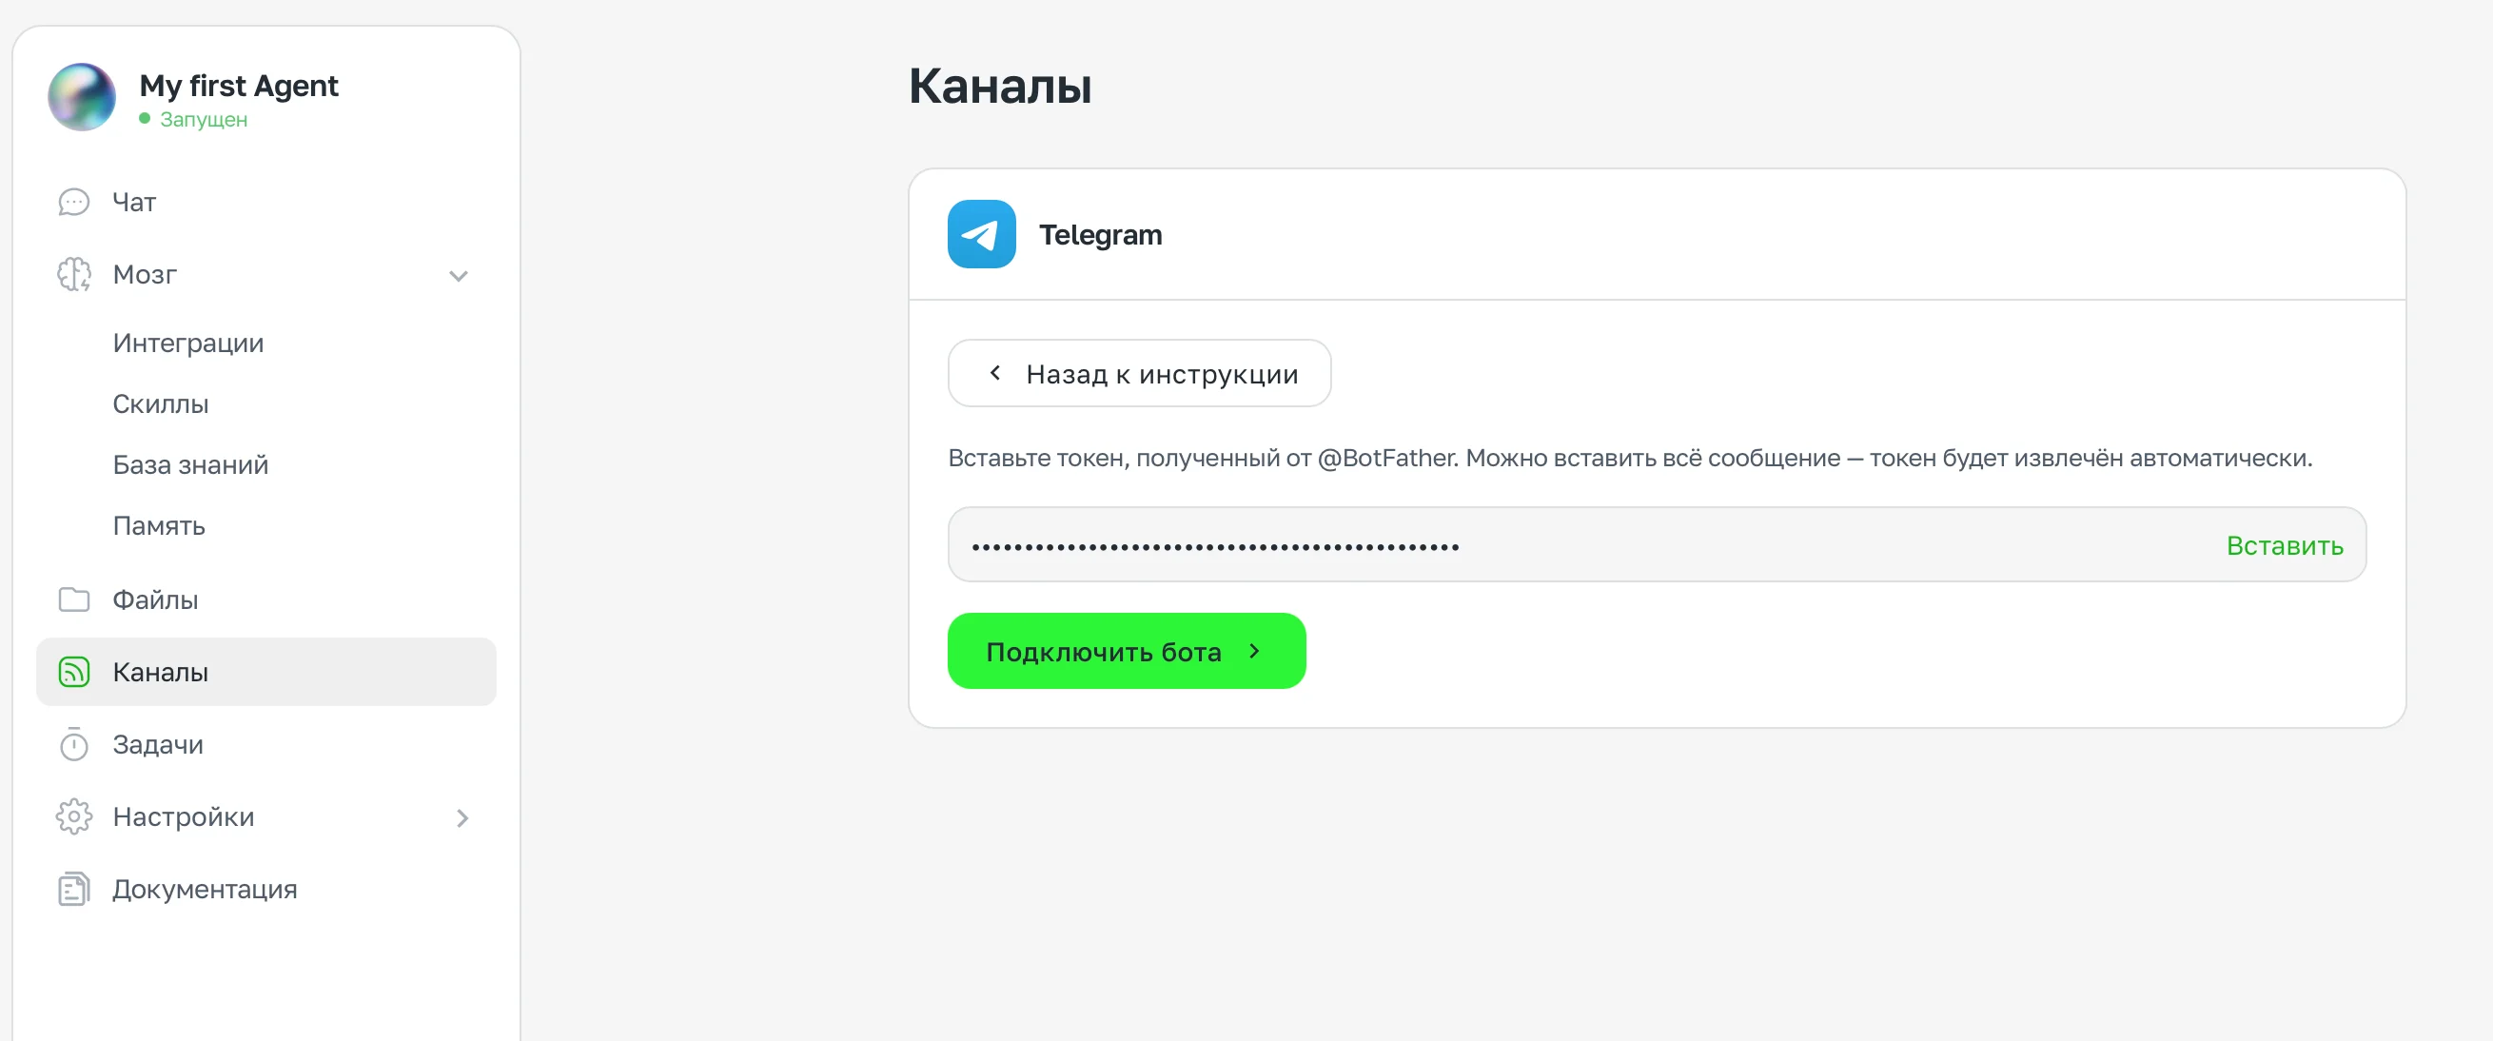
Task: Paste token with Вставить
Action: (2284, 545)
